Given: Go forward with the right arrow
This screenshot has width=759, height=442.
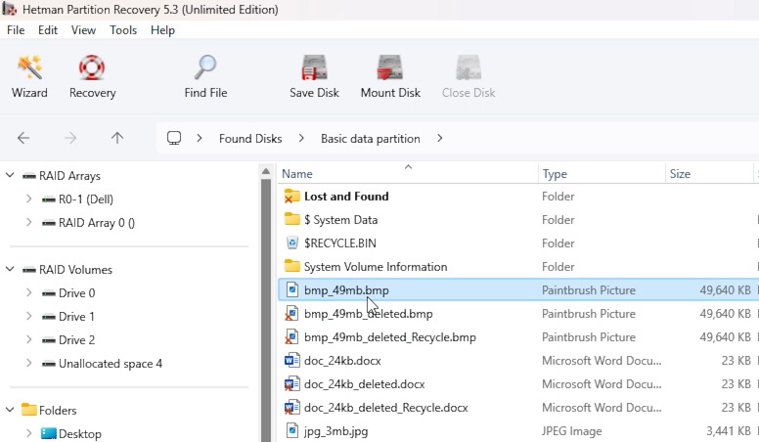Looking at the screenshot, I should tap(70, 139).
